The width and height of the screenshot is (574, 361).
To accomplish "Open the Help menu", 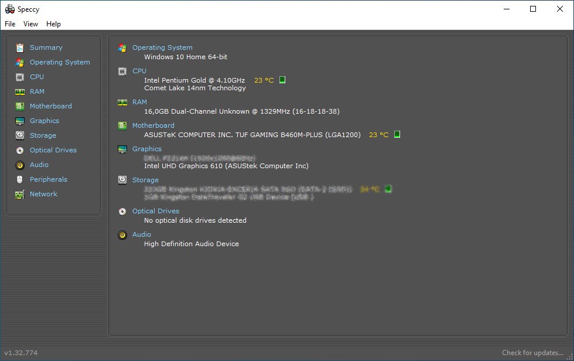I will 53,24.
